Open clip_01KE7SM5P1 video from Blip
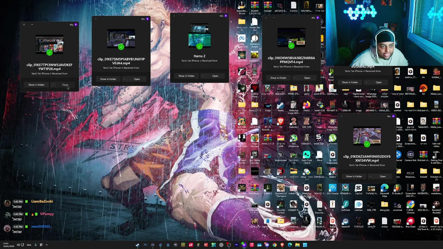443x249 pixels. 137,79
